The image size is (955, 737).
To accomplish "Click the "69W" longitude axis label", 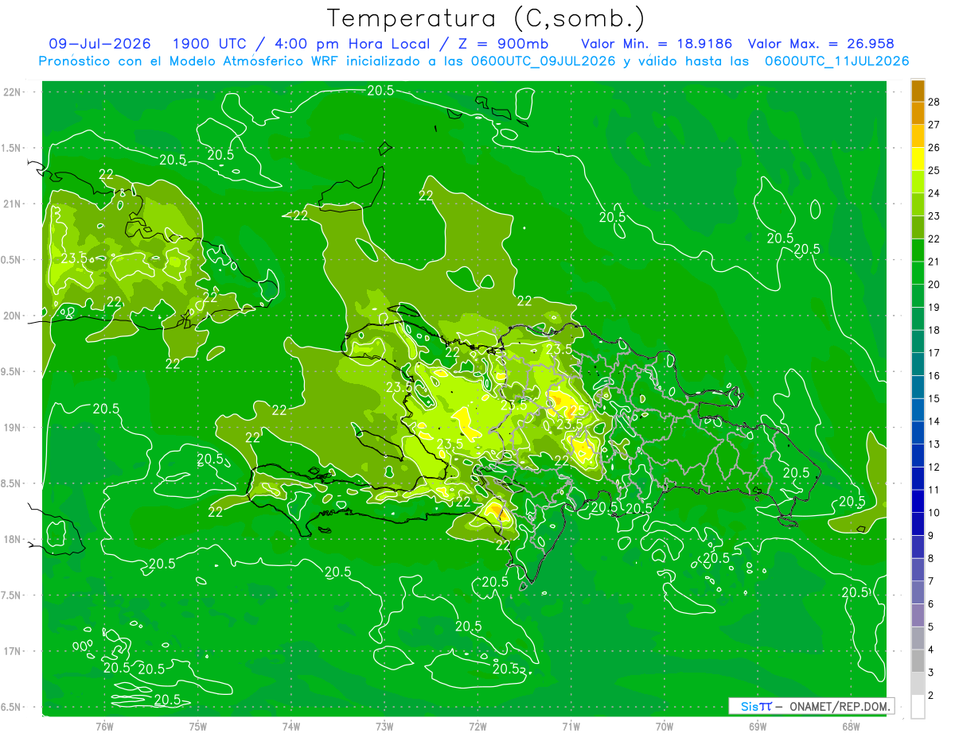I will (758, 726).
